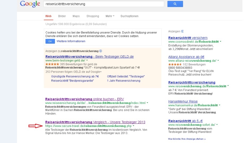Screen dimensions: 247x143
Task: Open HanseMerkur Reise ad
Action: click(183, 102)
